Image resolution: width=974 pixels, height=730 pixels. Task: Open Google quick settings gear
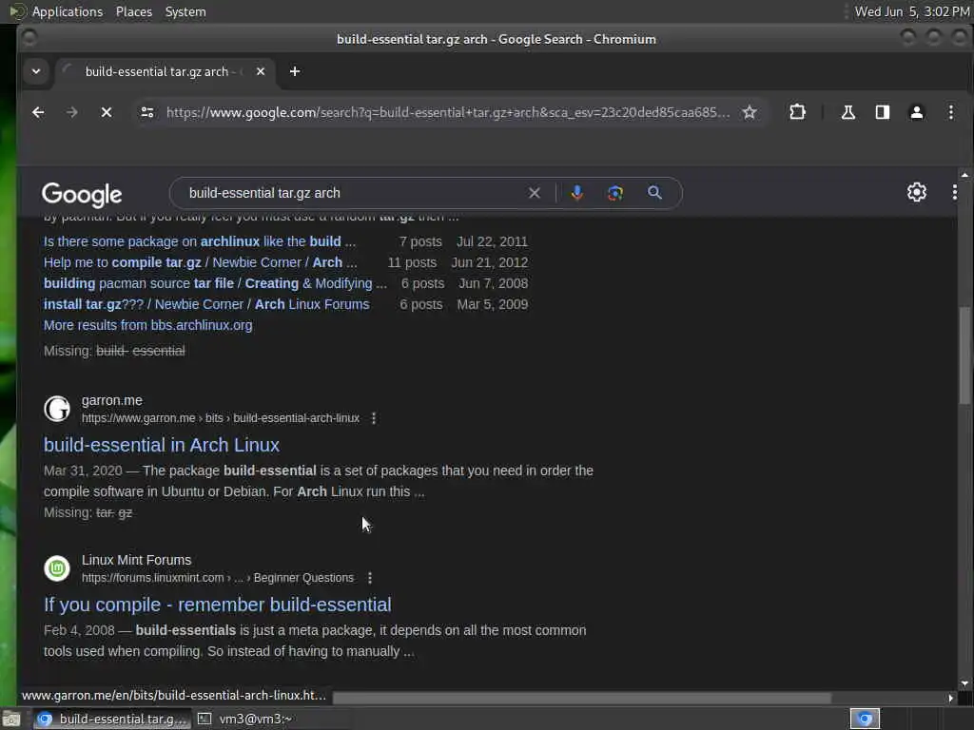[917, 192]
